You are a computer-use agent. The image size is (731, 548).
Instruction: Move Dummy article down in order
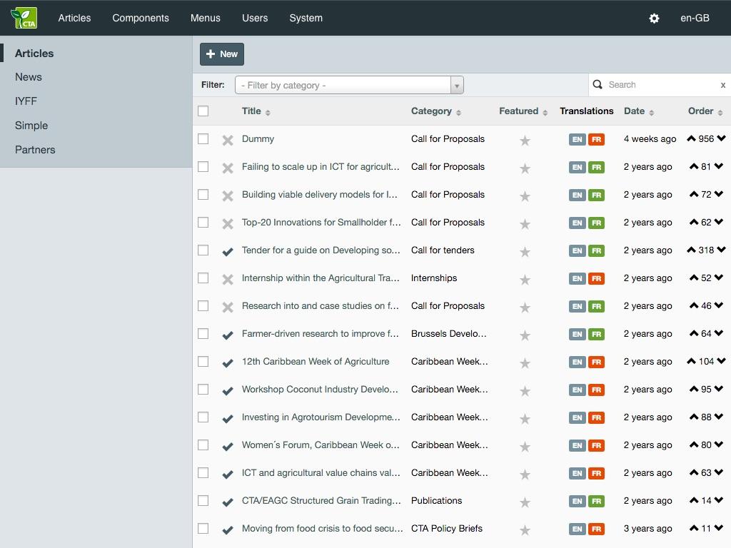tap(721, 138)
